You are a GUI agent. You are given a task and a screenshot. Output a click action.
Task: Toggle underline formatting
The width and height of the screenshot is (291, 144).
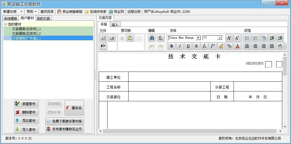pyautogui.click(x=188, y=46)
